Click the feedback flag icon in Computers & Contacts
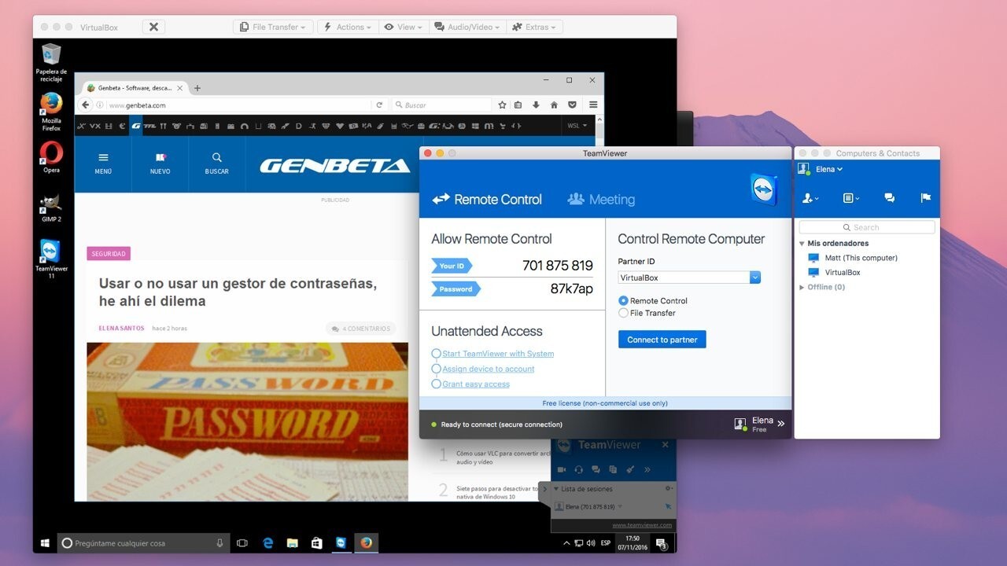1007x566 pixels. point(926,197)
